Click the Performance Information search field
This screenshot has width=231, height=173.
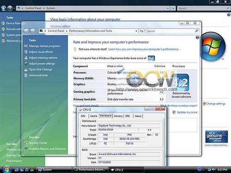click(170, 31)
